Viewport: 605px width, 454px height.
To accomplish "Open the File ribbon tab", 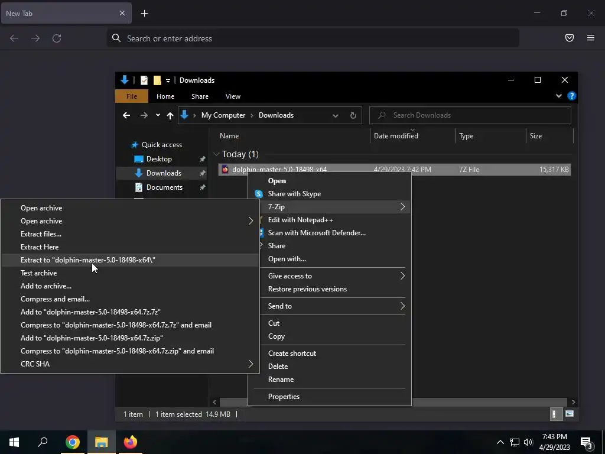I will coord(132,96).
